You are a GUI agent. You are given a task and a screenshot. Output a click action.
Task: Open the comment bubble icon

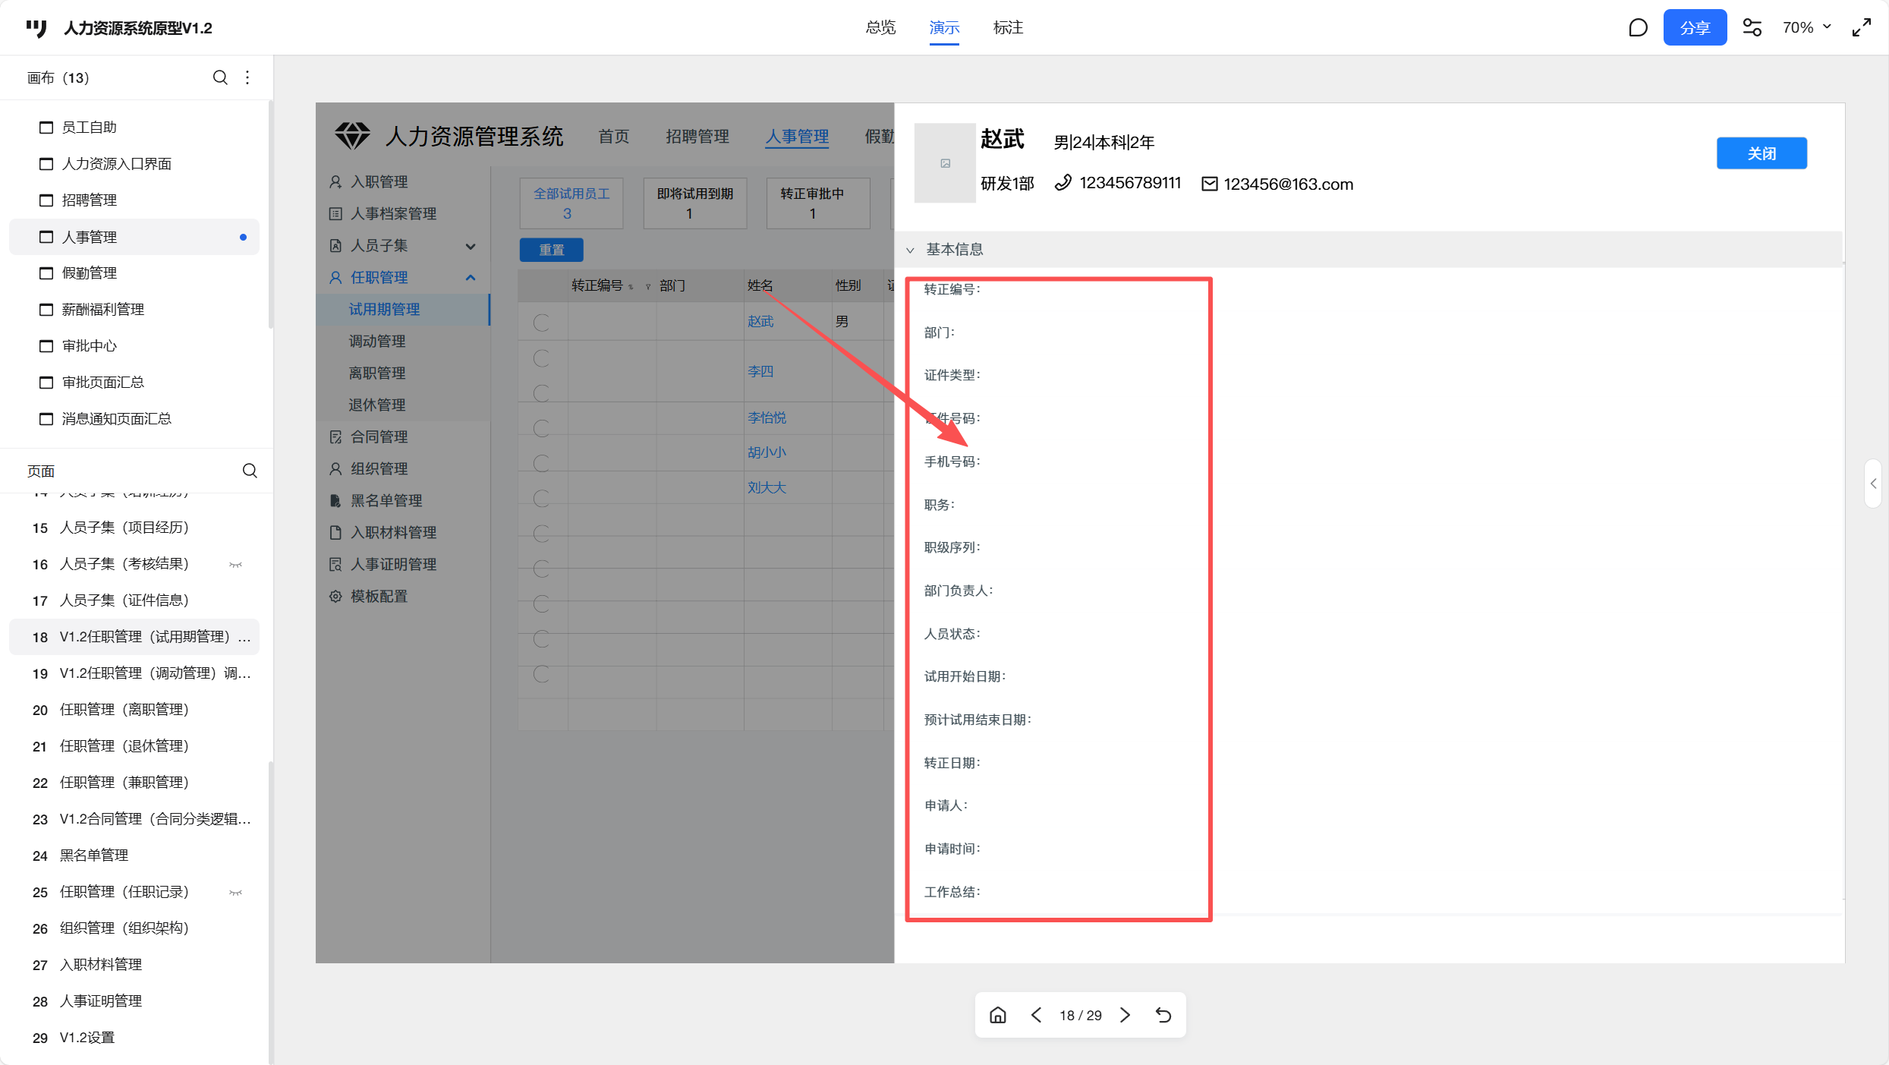1638,28
